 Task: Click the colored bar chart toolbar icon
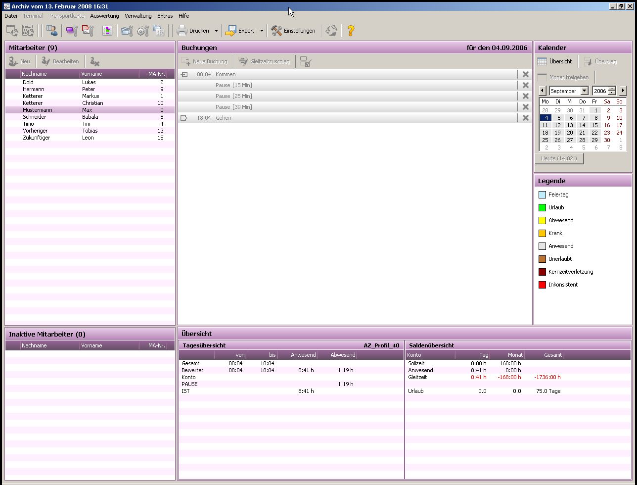point(107,31)
